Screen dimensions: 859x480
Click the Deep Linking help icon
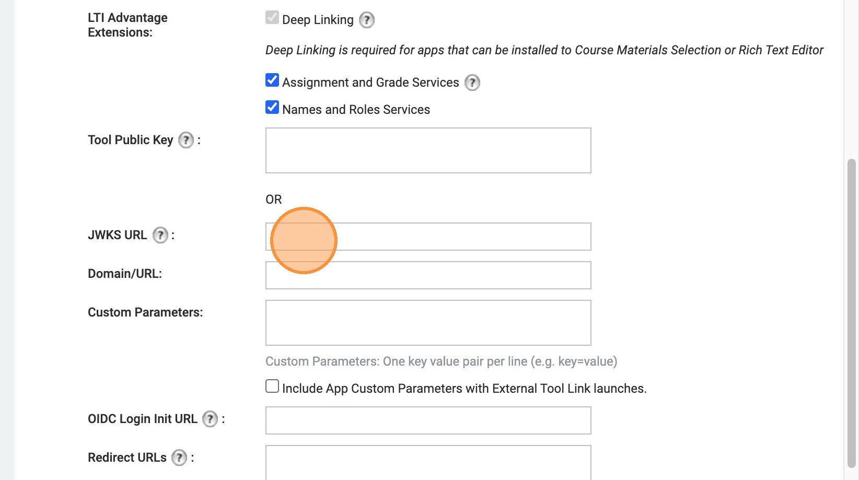coord(367,20)
